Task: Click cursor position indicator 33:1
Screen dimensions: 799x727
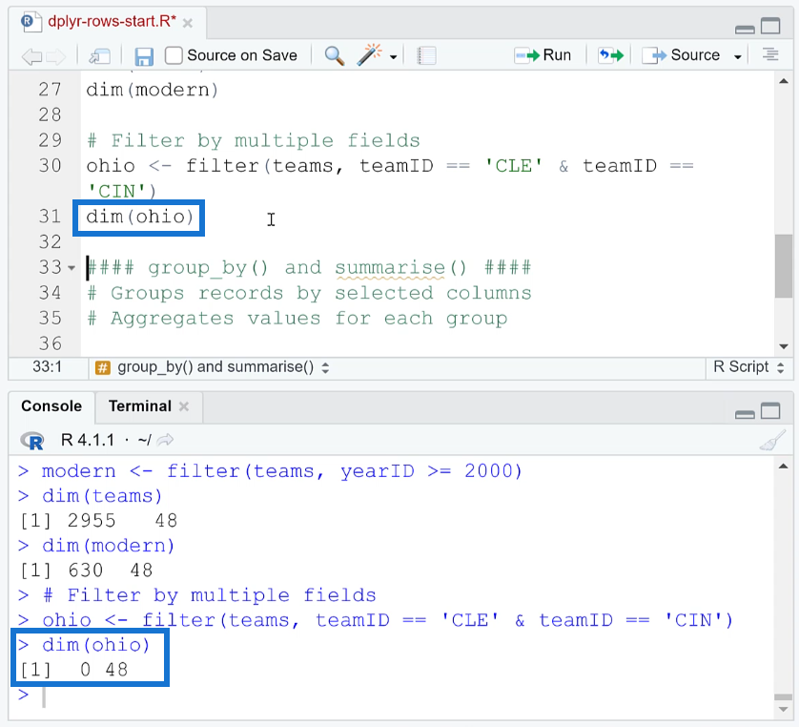Action: click(47, 367)
